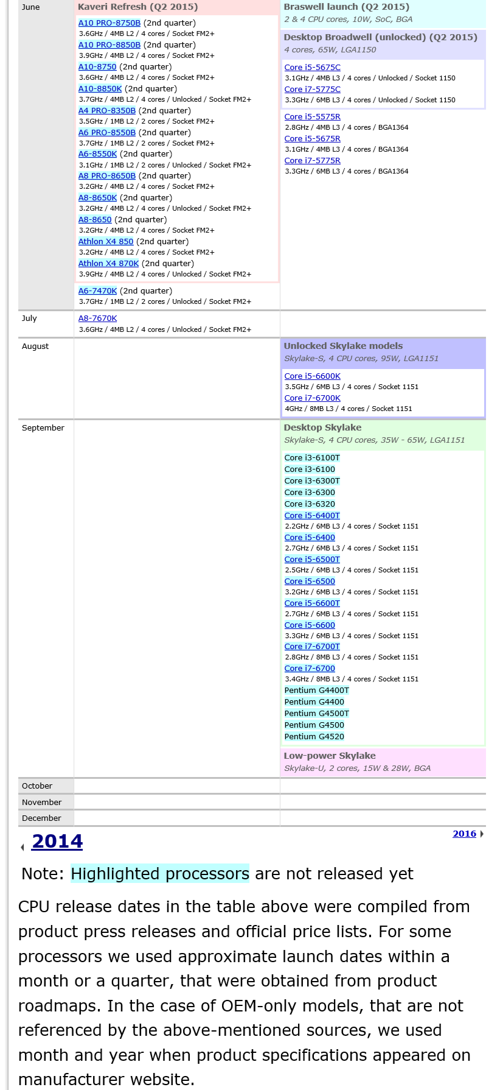Click the June month cell

[46, 155]
